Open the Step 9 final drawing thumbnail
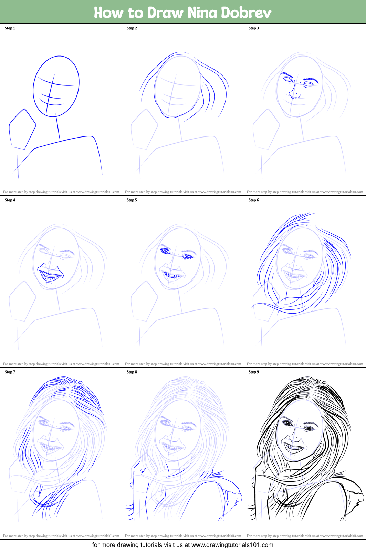This screenshot has height=550, width=366. (305, 454)
